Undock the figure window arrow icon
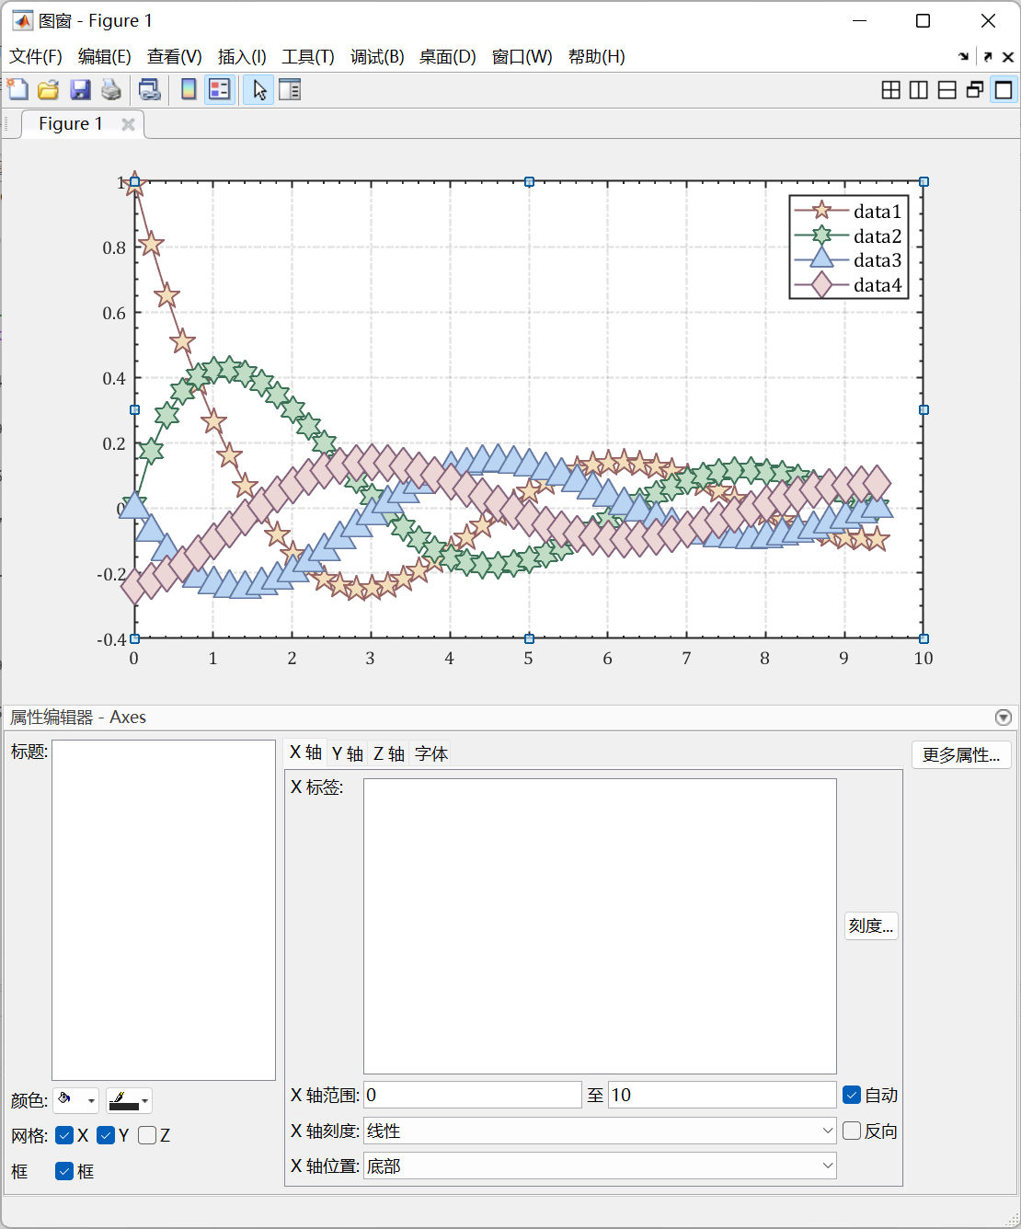This screenshot has width=1021, height=1229. (988, 57)
